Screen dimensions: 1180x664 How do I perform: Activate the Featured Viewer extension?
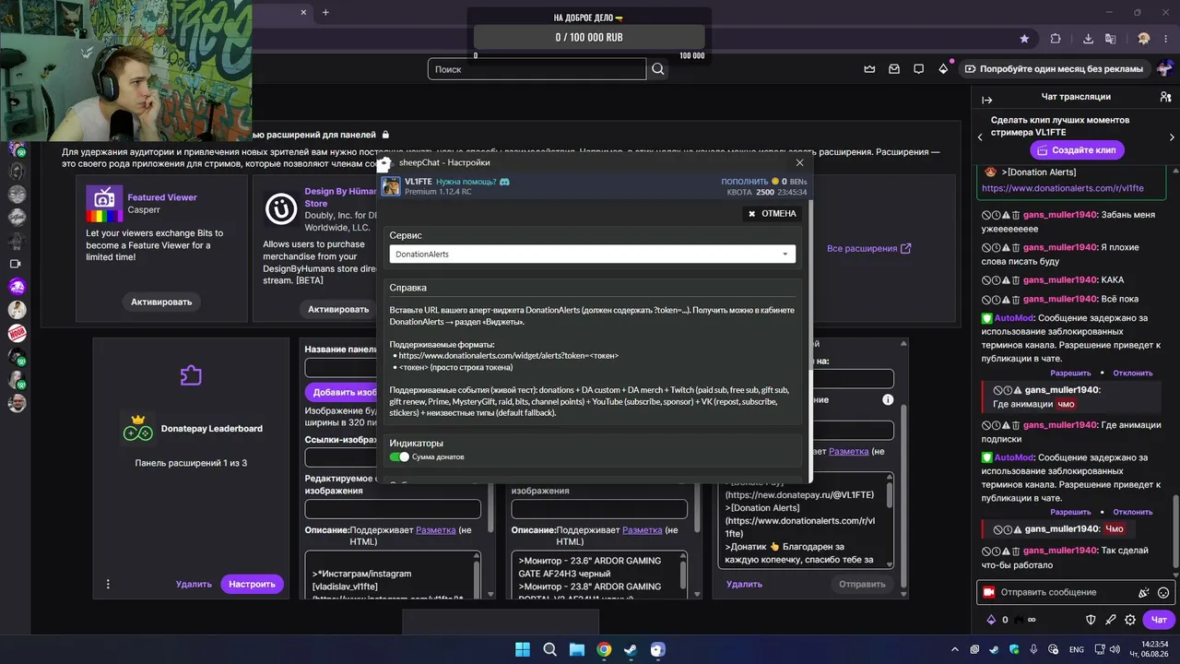click(161, 302)
